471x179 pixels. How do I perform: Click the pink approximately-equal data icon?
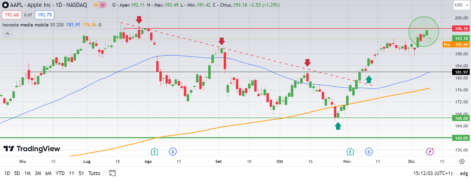click(x=103, y=5)
